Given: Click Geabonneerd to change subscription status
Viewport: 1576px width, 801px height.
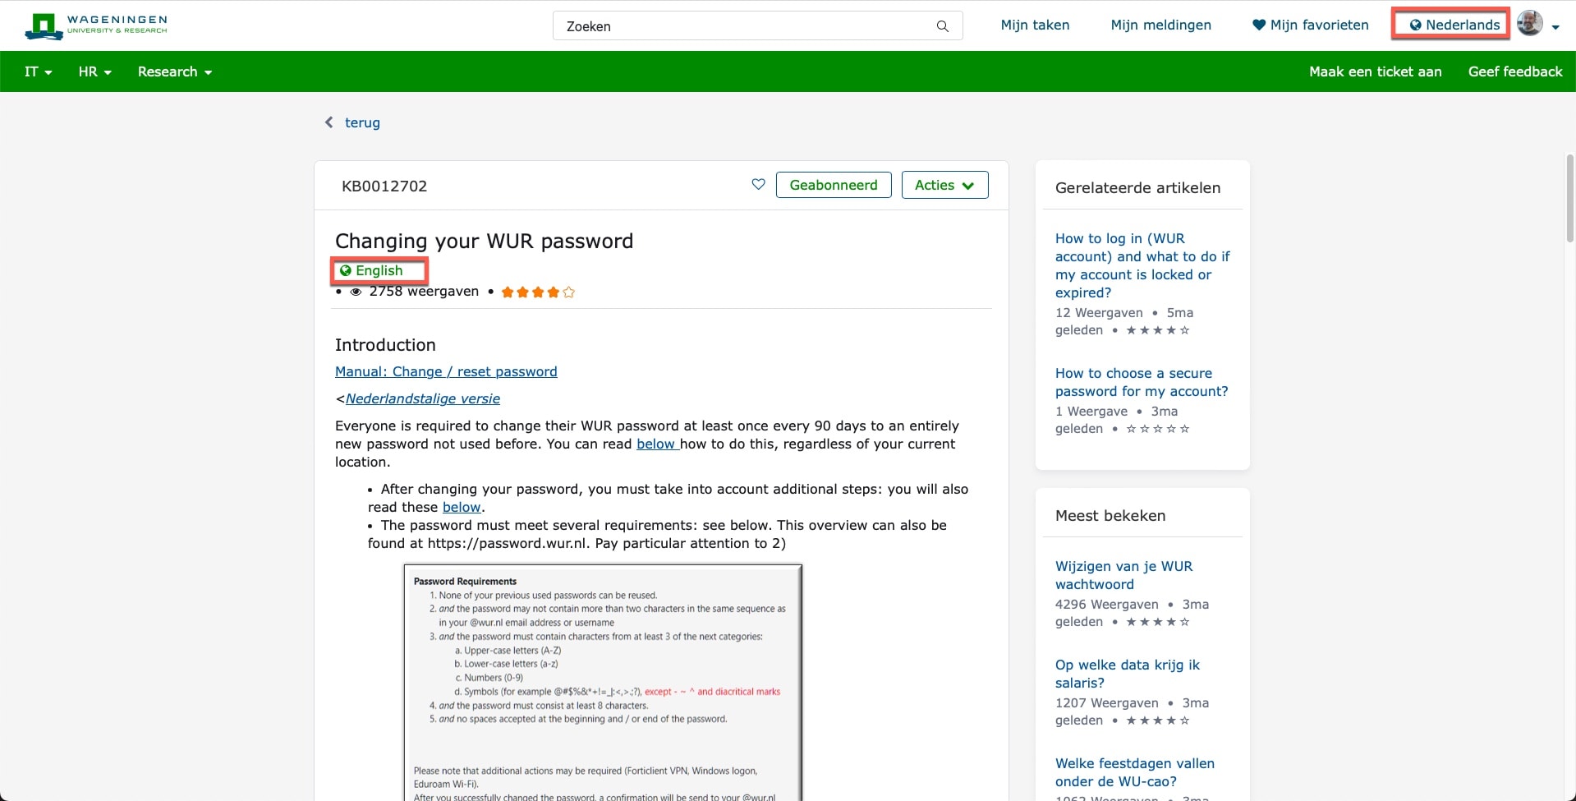Looking at the screenshot, I should 833,184.
